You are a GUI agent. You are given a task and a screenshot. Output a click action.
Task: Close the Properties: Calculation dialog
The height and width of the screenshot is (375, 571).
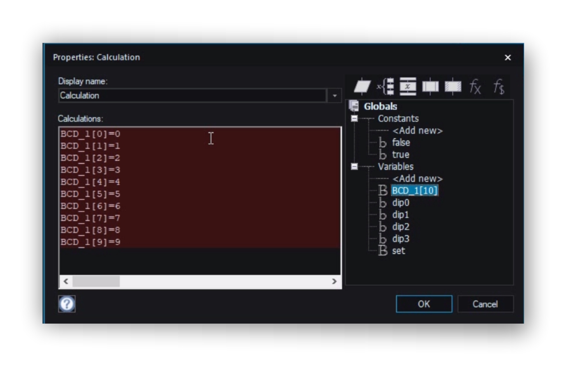[x=508, y=58]
